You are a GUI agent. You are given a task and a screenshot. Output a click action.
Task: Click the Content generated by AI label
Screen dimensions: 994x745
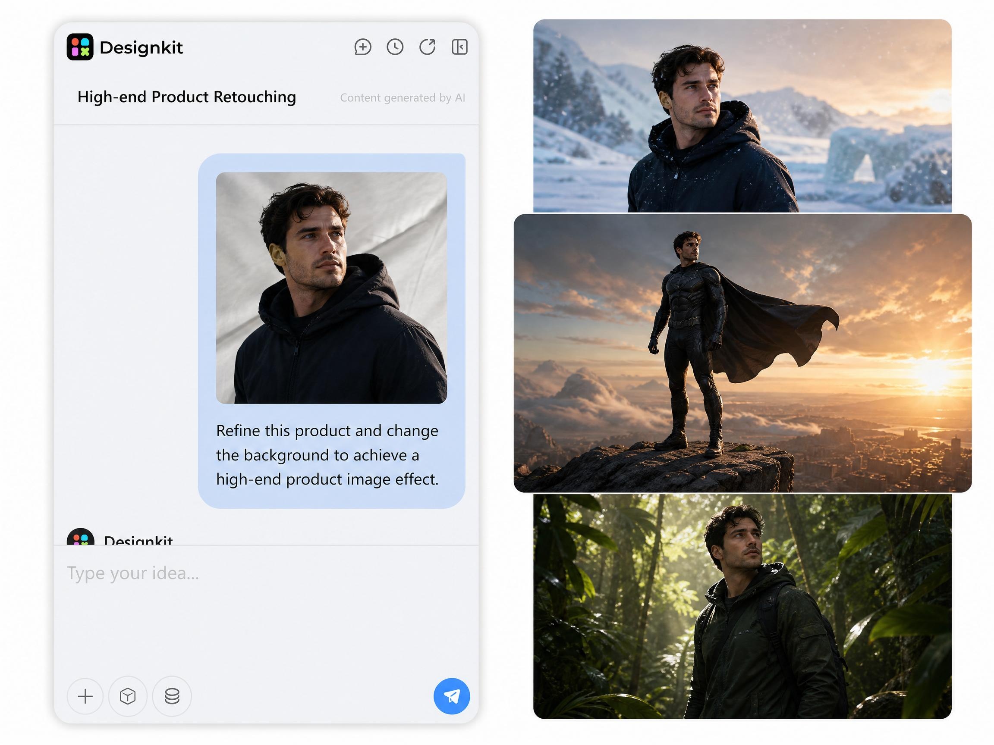pyautogui.click(x=403, y=97)
